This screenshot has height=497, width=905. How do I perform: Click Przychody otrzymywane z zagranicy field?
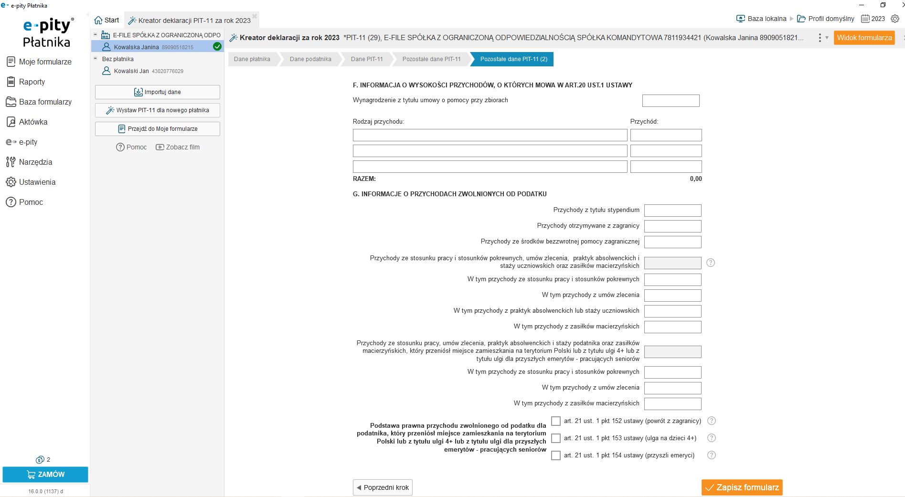[x=673, y=226]
